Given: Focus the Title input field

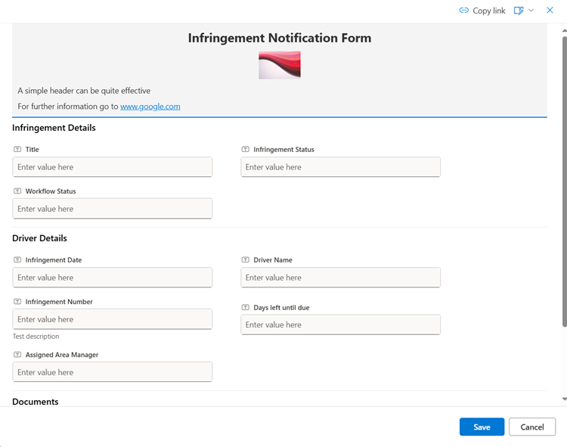Looking at the screenshot, I should 113,167.
